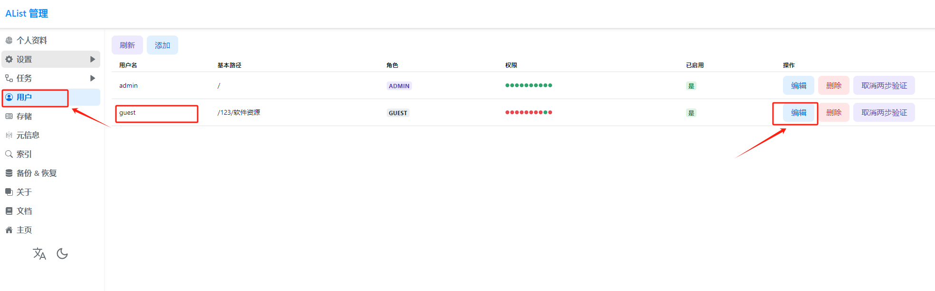Toggle dark mode with moon icon
935x291 pixels.
pos(62,254)
